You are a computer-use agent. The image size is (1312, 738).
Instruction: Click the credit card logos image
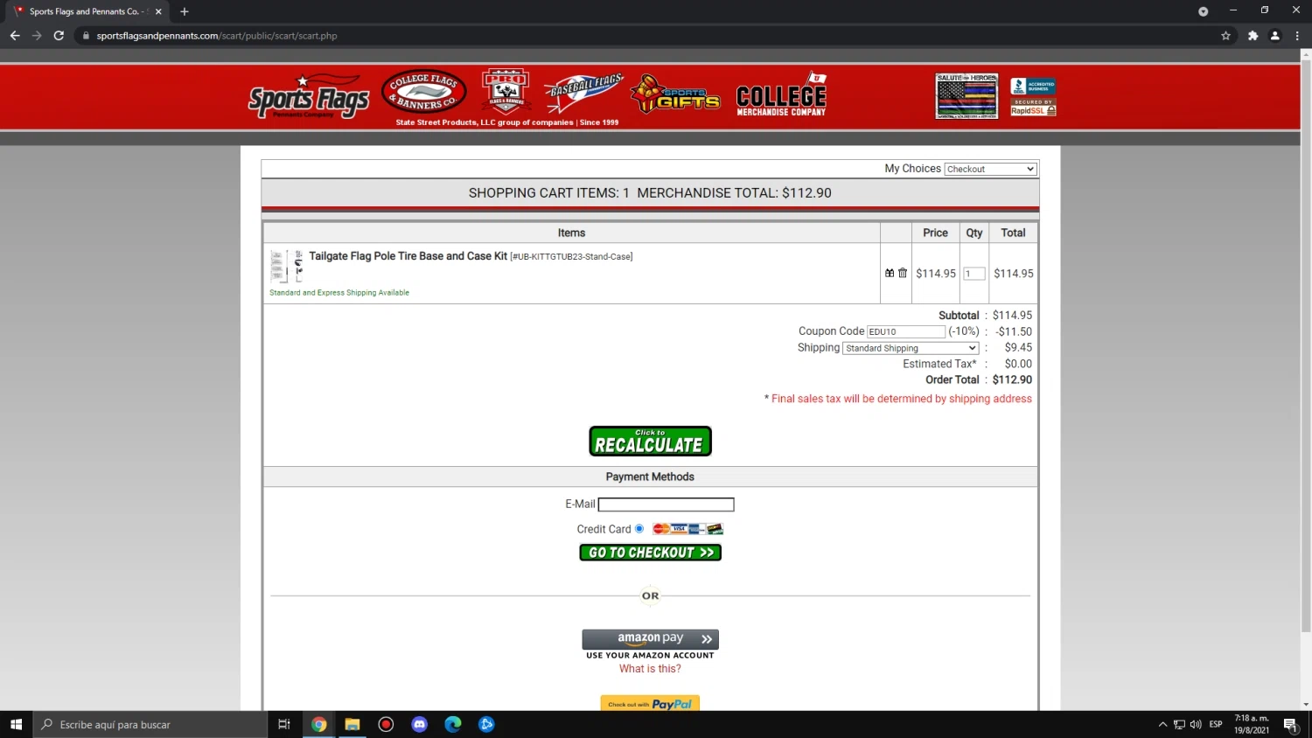click(x=687, y=529)
